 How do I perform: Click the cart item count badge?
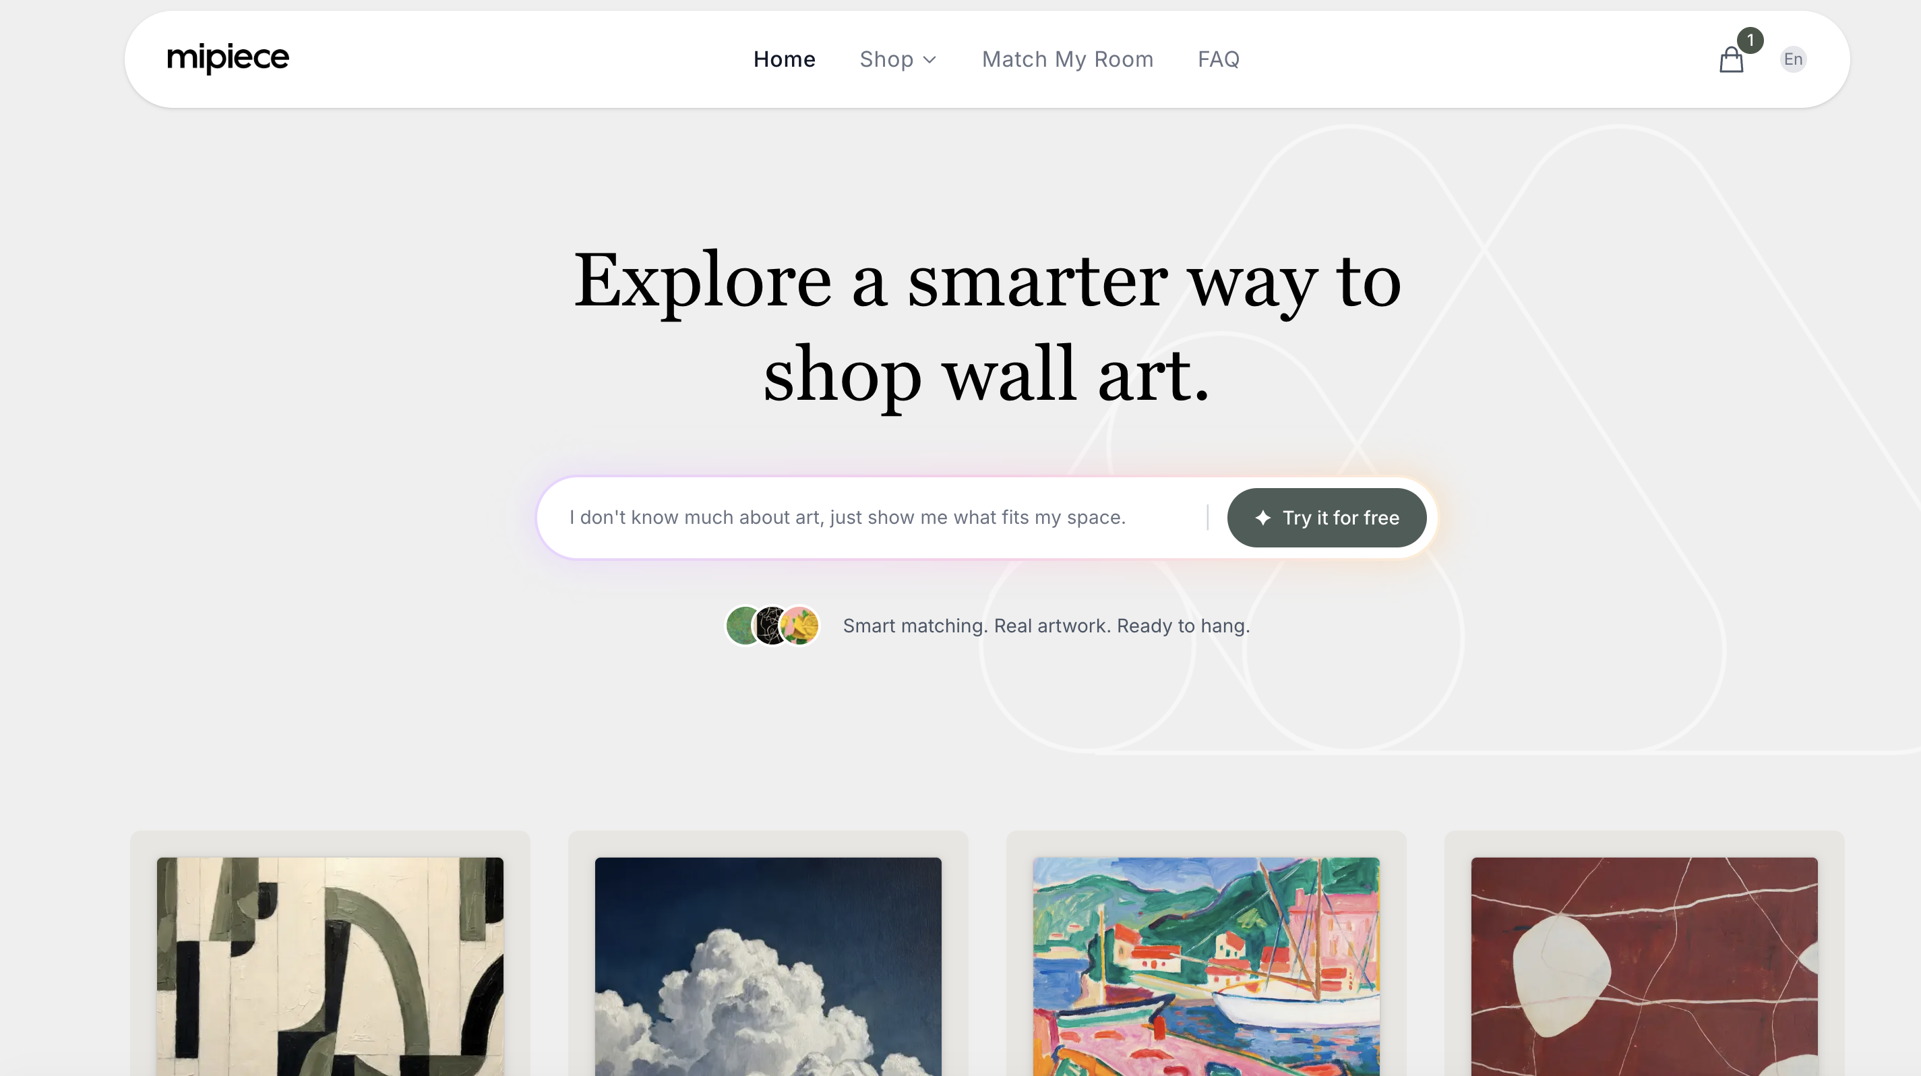pyautogui.click(x=1750, y=40)
